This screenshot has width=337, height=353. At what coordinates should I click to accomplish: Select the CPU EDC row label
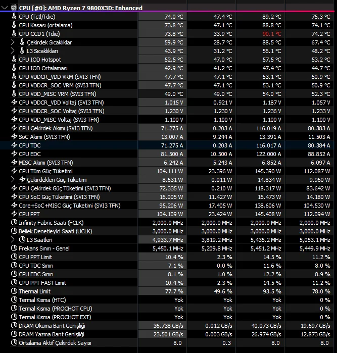coord(30,154)
